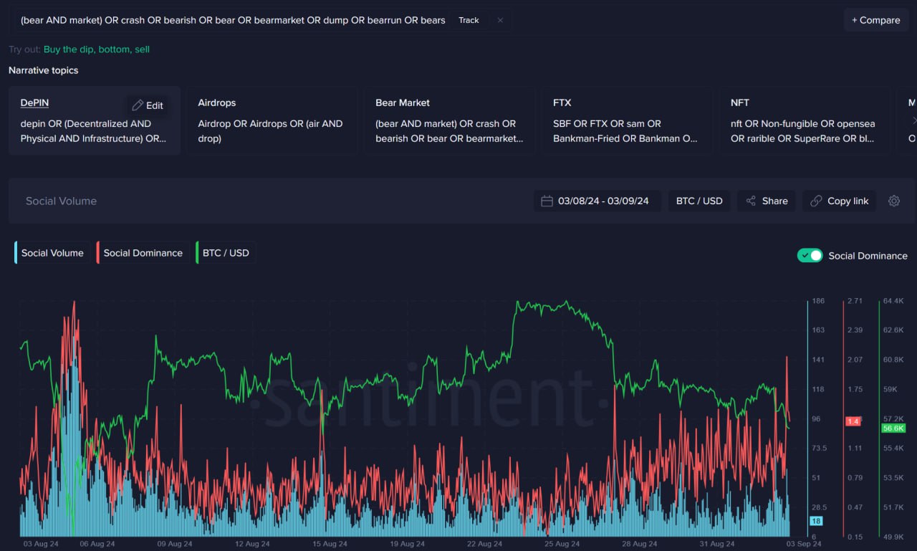Click the 28 Aug 24 date axis label

pyautogui.click(x=640, y=544)
